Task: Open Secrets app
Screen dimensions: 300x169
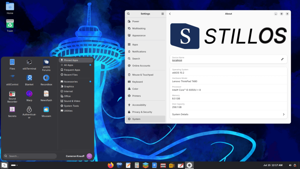Action: (x=12, y=112)
